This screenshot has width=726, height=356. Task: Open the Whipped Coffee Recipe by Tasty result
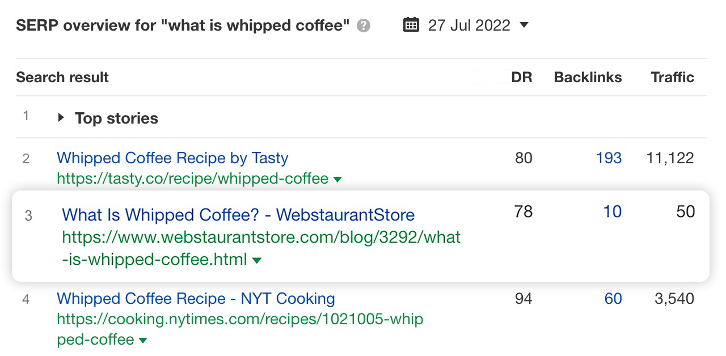click(x=172, y=158)
